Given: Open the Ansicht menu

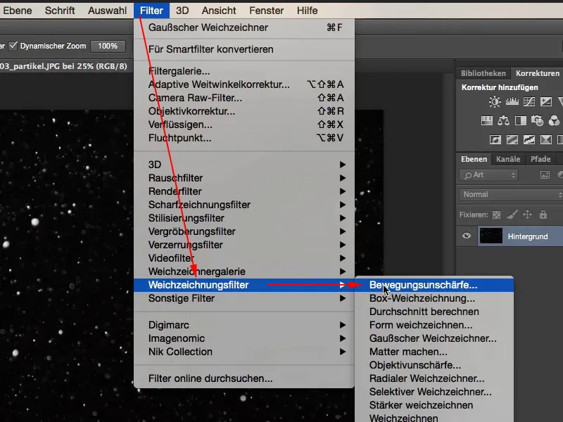Looking at the screenshot, I should pyautogui.click(x=219, y=11).
